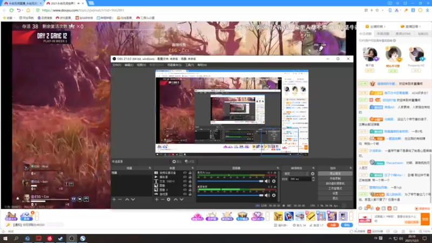
Task: Open OBS 编辑(E) menu
Action: tap(129, 65)
